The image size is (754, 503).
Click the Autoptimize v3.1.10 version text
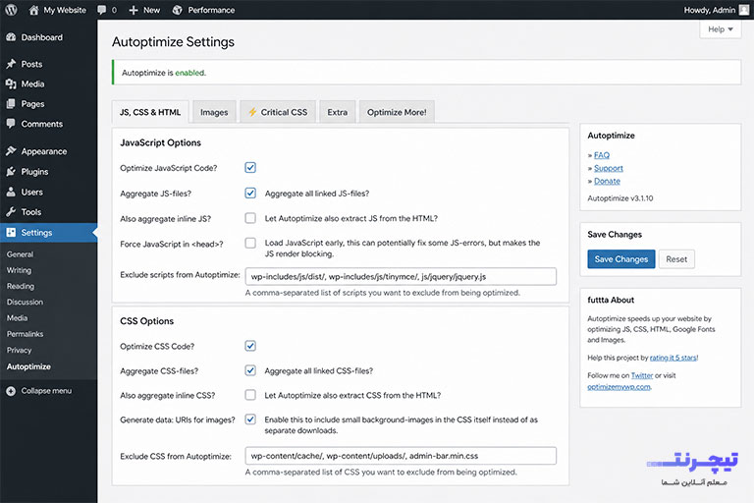click(x=620, y=198)
